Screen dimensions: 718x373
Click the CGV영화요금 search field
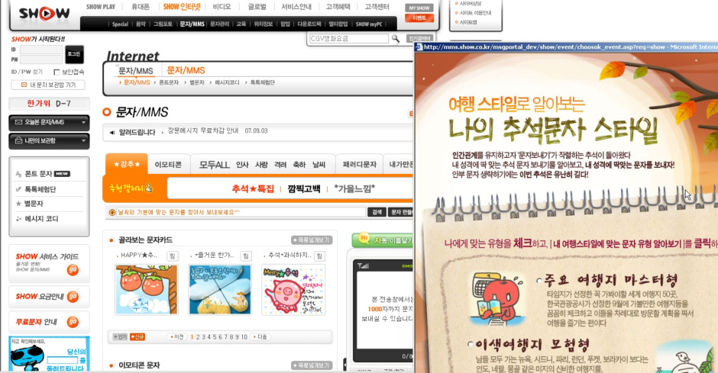coord(349,39)
